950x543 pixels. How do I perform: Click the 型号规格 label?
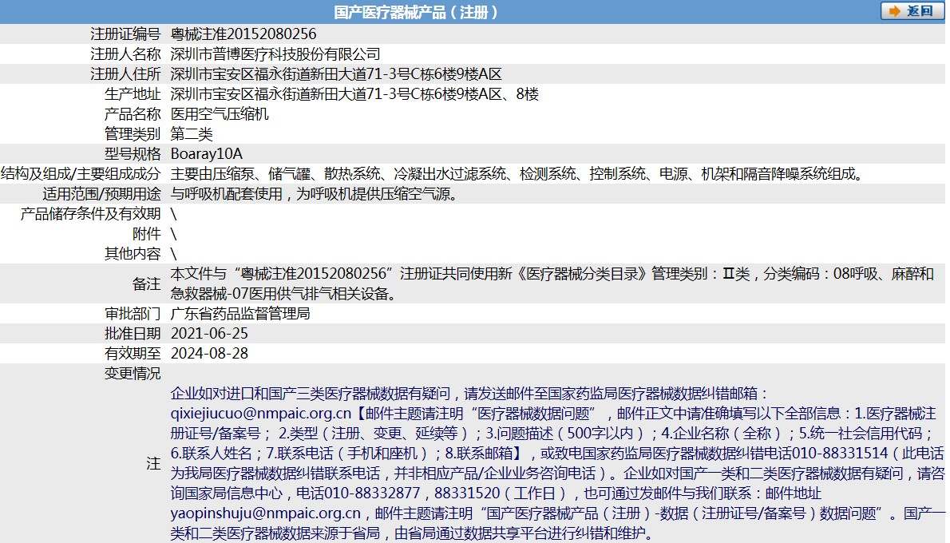click(x=133, y=154)
